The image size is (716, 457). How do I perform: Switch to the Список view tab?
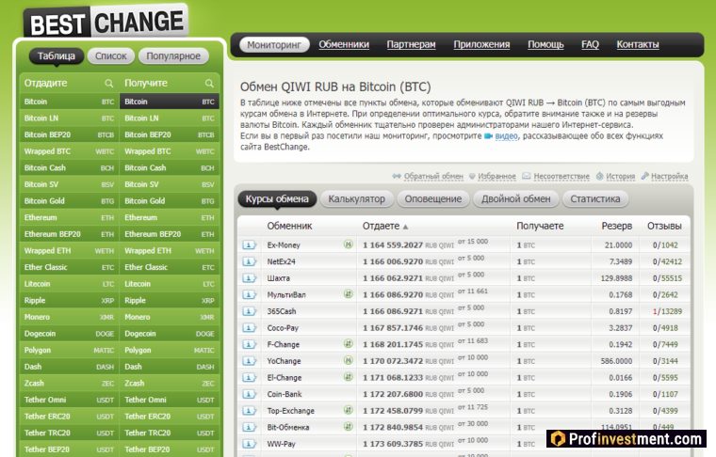pyautogui.click(x=111, y=56)
